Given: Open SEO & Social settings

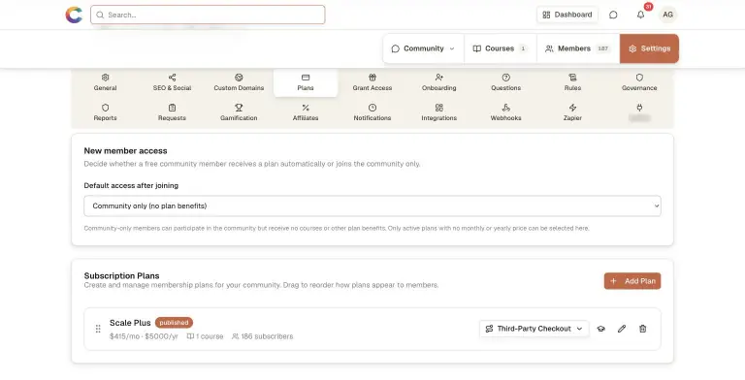Looking at the screenshot, I should [x=172, y=82].
